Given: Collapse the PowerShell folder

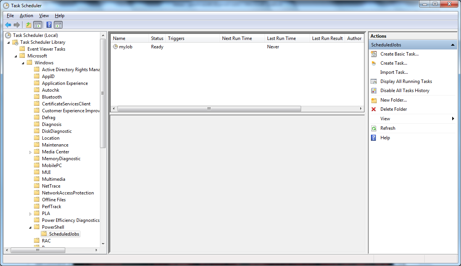Looking at the screenshot, I should tap(31, 227).
